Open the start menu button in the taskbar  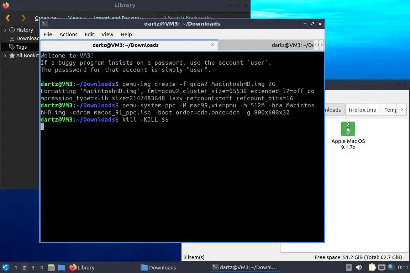click(x=5, y=268)
